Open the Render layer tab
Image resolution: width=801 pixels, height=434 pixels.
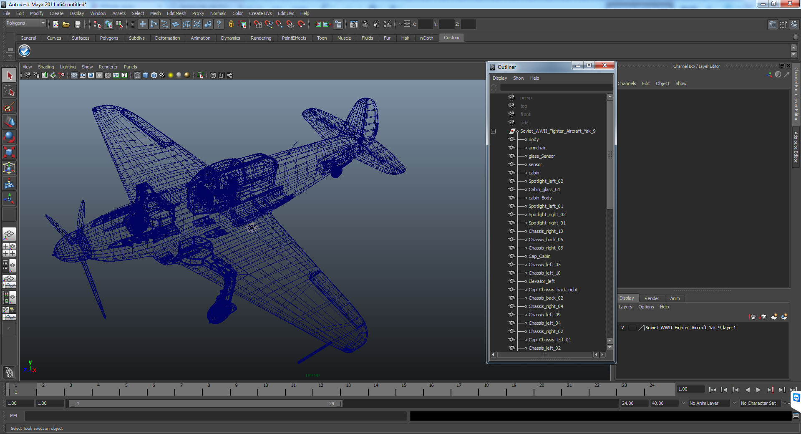(x=652, y=298)
